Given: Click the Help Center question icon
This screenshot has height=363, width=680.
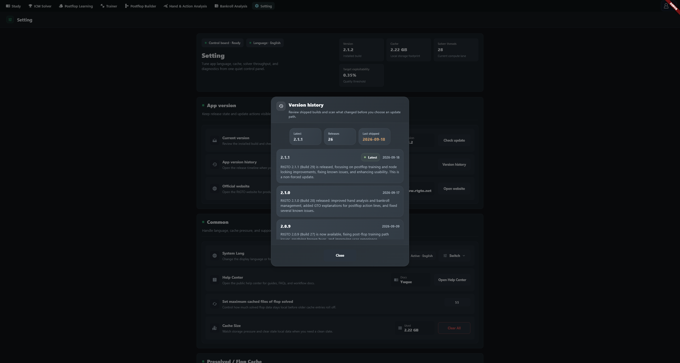Looking at the screenshot, I should (x=215, y=280).
